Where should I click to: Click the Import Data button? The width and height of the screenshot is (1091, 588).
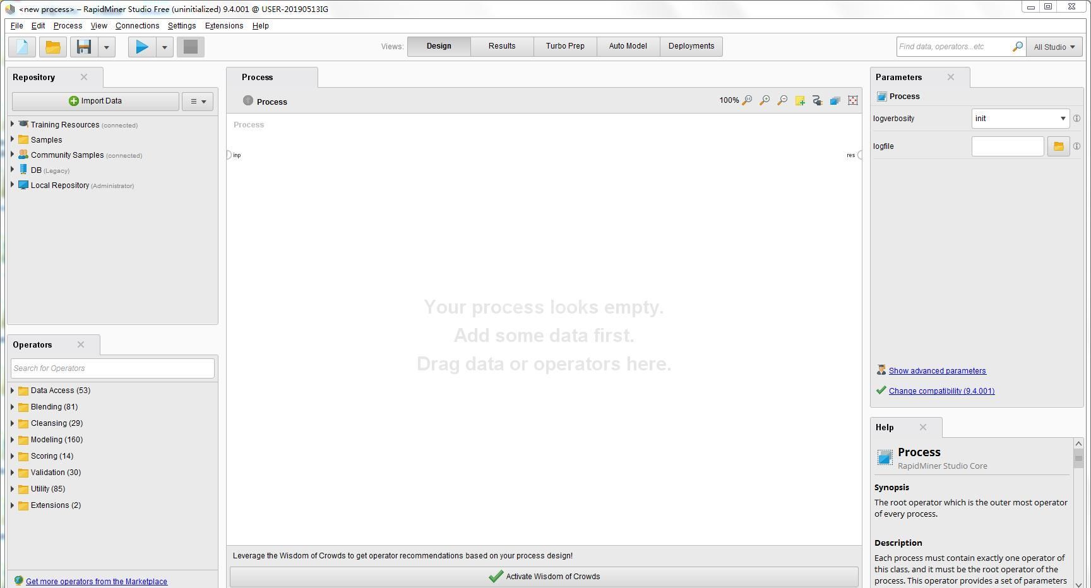tap(95, 101)
